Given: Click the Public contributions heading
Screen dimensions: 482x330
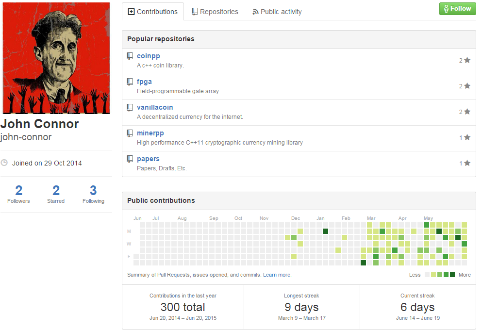Looking at the screenshot, I should coord(161,200).
